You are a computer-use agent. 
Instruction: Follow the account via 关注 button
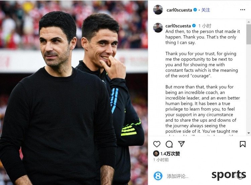coord(205,10)
